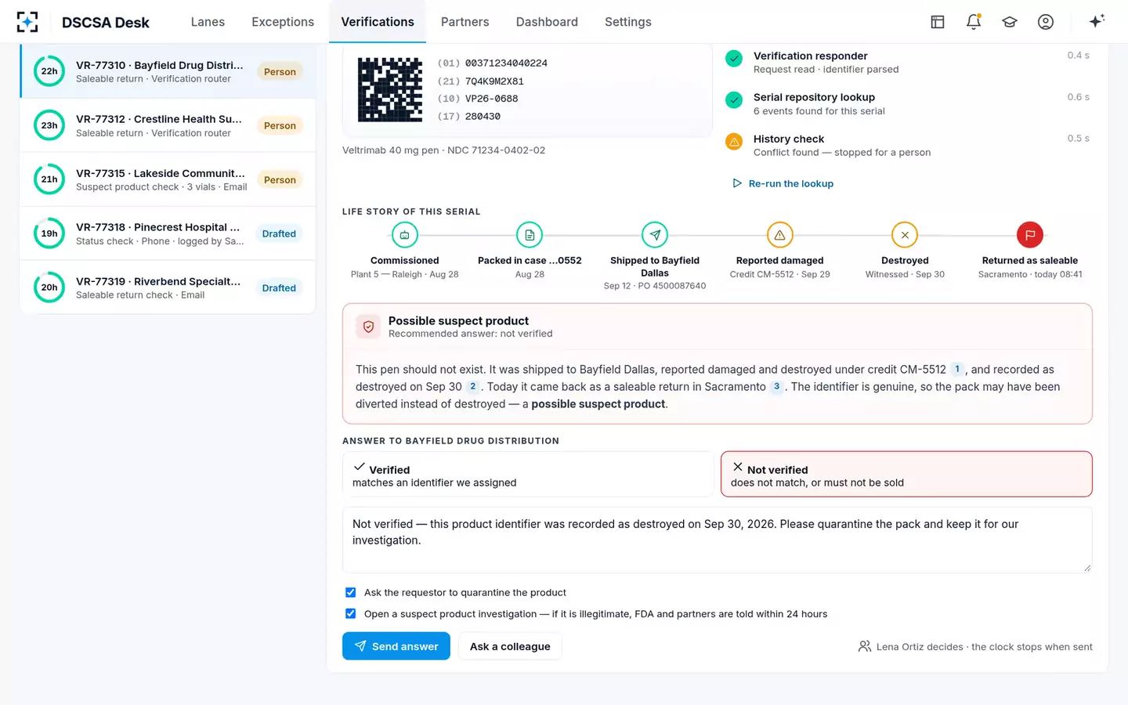The height and width of the screenshot is (705, 1128).
Task: Click the answer message text area
Action: pyautogui.click(x=717, y=540)
